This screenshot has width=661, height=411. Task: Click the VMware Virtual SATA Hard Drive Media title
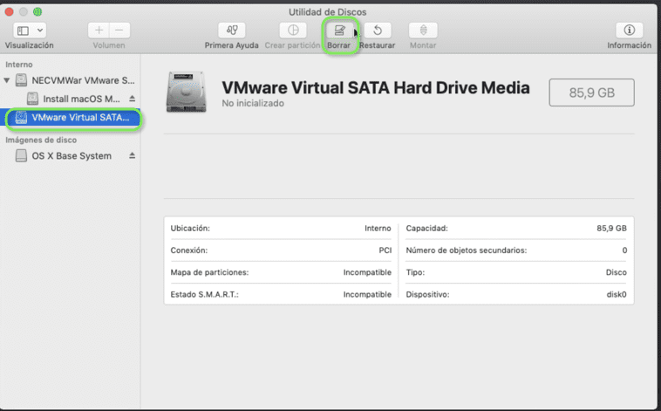tap(376, 88)
